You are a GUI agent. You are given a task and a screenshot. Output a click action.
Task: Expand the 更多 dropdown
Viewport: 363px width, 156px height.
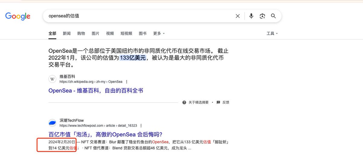(159, 33)
